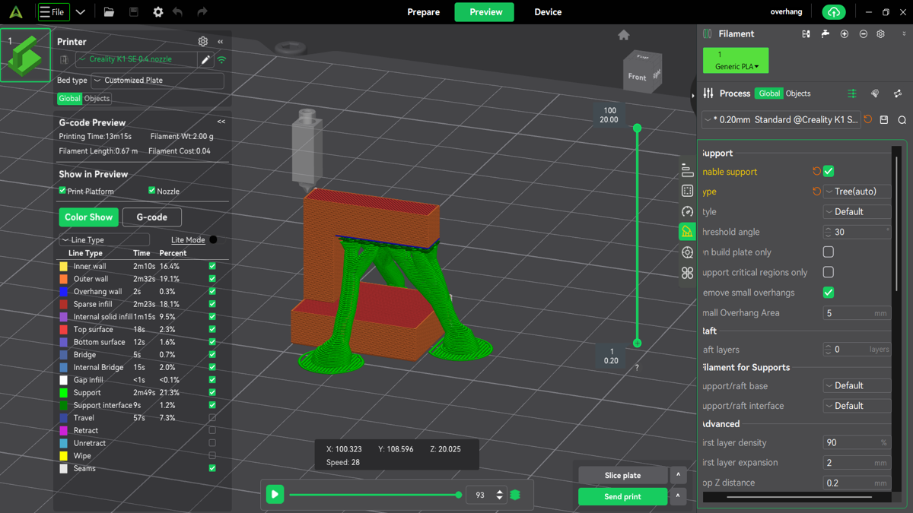The width and height of the screenshot is (913, 513).
Task: Toggle Inner wall line visibility checkbox
Action: tap(212, 266)
